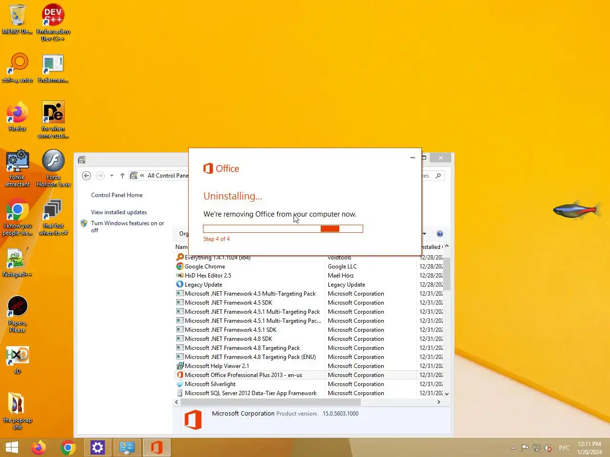This screenshot has width=610, height=457.
Task: Click the muted volume tray icon
Action: (548, 448)
